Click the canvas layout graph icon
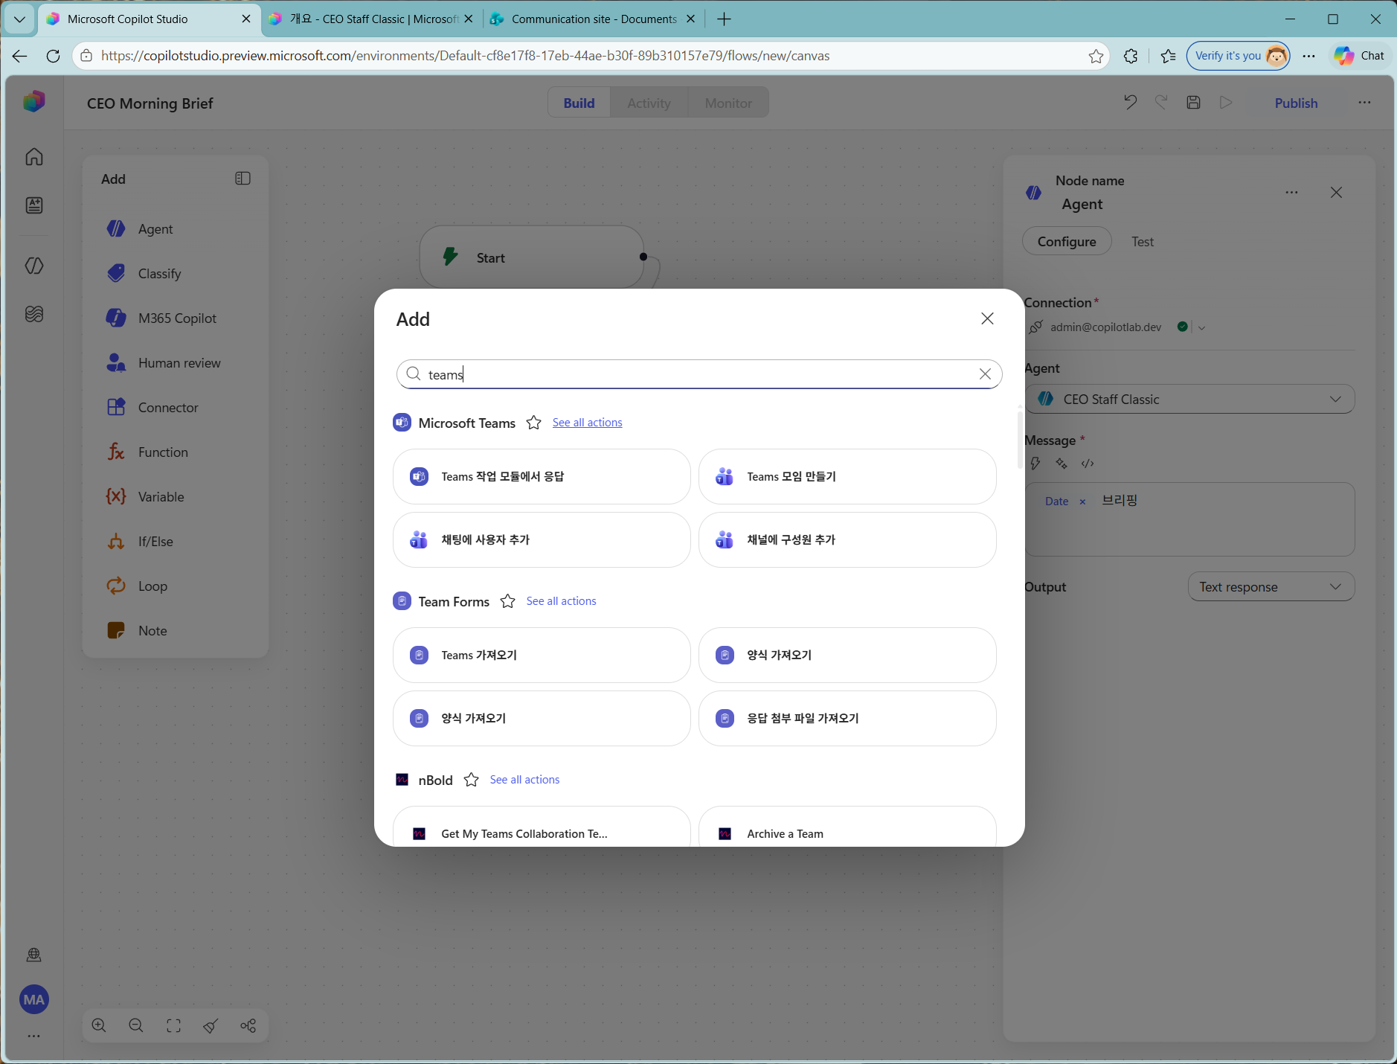Screen dimensions: 1397x1064 coord(248,1026)
